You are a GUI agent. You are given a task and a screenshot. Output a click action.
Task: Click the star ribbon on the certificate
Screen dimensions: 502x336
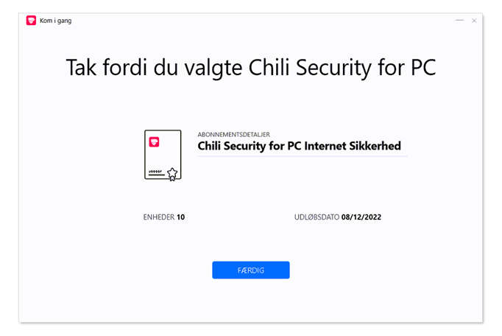tap(172, 175)
